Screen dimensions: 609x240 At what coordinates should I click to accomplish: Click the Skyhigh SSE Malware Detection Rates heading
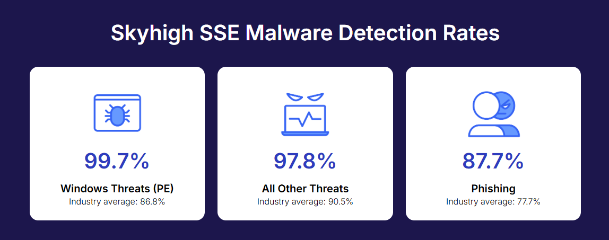coord(305,33)
